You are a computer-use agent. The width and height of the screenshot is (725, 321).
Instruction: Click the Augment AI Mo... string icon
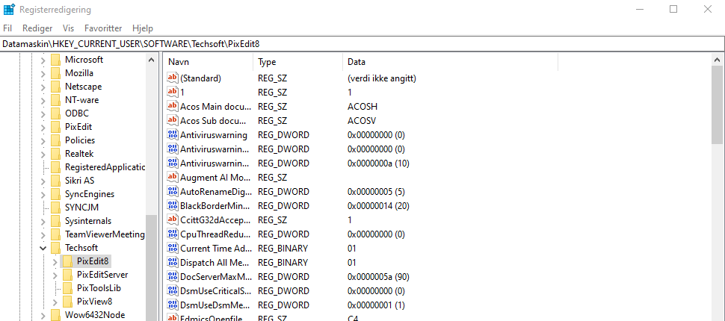point(173,177)
